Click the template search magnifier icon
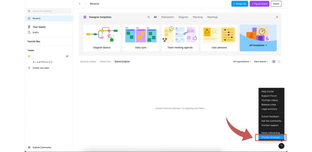This screenshot has height=152, width=312. coord(149,17)
